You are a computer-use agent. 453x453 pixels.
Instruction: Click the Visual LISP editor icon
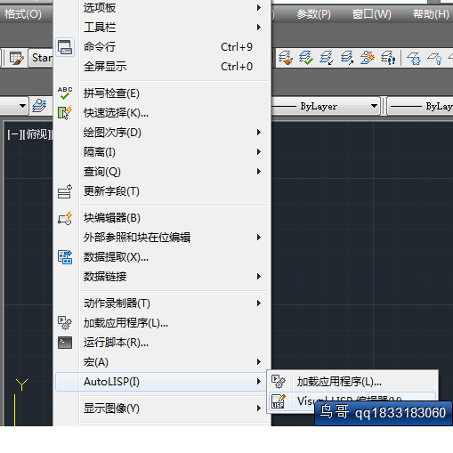click(279, 401)
